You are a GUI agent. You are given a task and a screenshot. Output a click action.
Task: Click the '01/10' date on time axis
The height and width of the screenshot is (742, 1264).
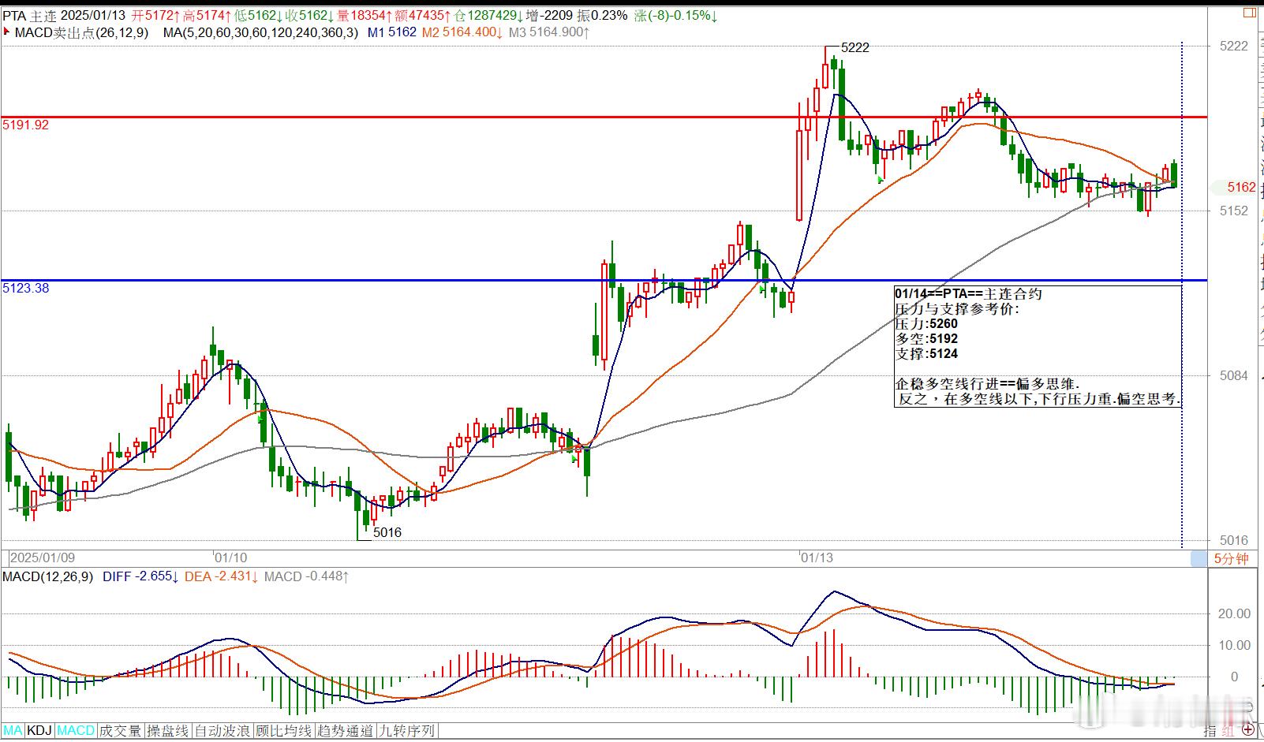click(x=230, y=557)
